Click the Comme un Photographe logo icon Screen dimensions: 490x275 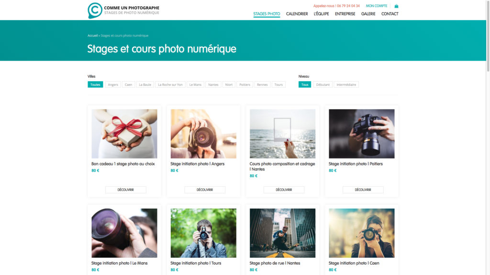click(x=95, y=10)
